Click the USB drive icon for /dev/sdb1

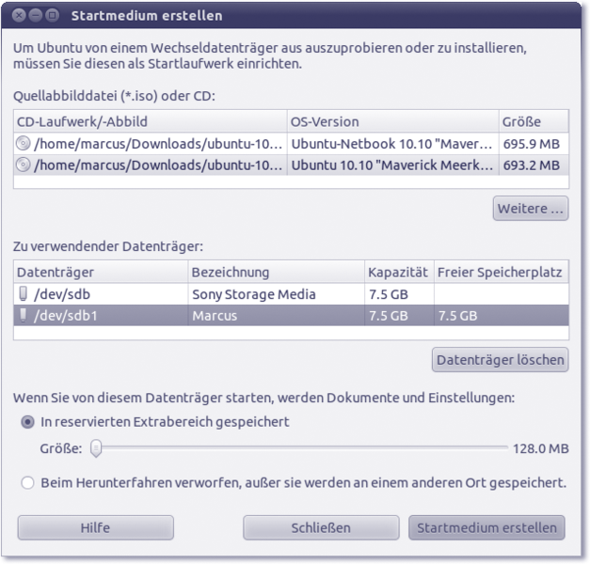23,316
